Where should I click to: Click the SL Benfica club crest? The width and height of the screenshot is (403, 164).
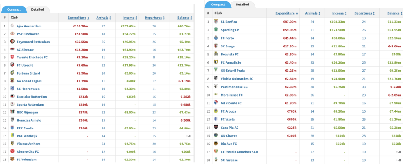(216, 22)
